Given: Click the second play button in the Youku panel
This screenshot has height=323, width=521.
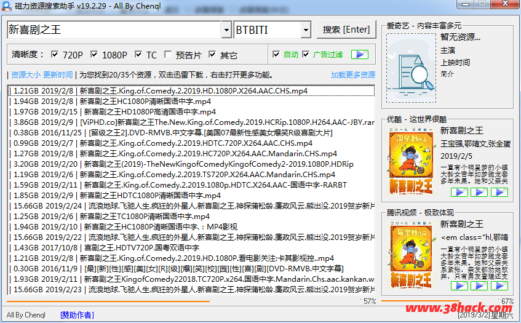Looking at the screenshot, I should coord(479,192).
